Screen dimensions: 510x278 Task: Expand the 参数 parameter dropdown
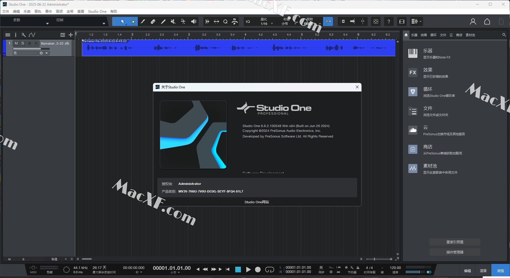[x=47, y=24]
